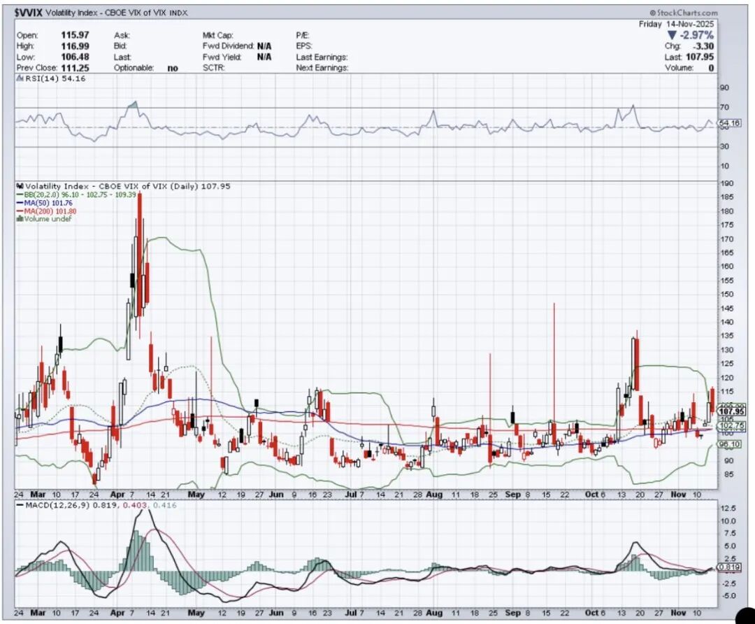The width and height of the screenshot is (755, 624).
Task: Click the blue line marker before MA(50)
Action: [20, 204]
